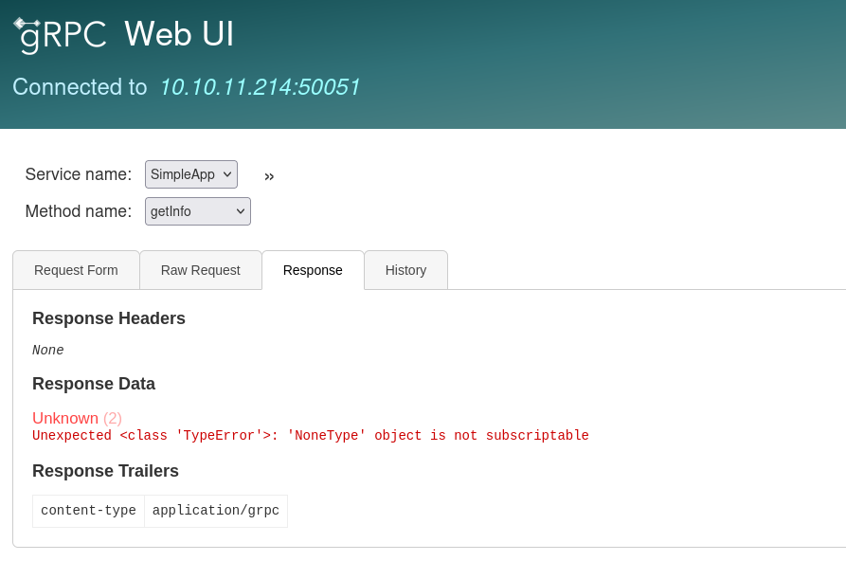
Task: Click the Method name label
Action: pos(78,211)
